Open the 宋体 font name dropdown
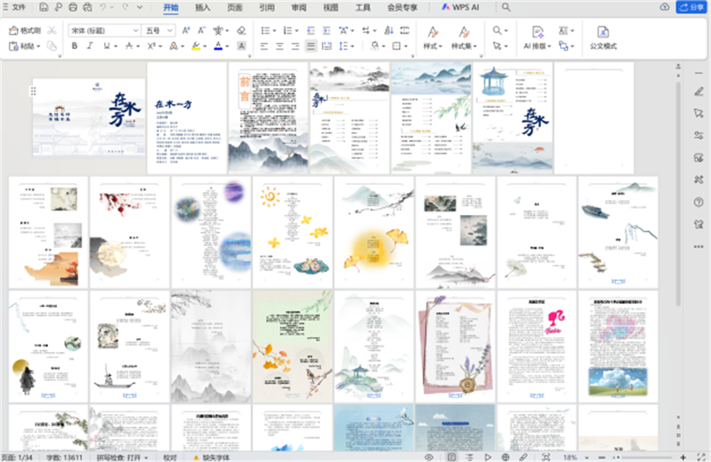The image size is (711, 462). click(x=103, y=31)
